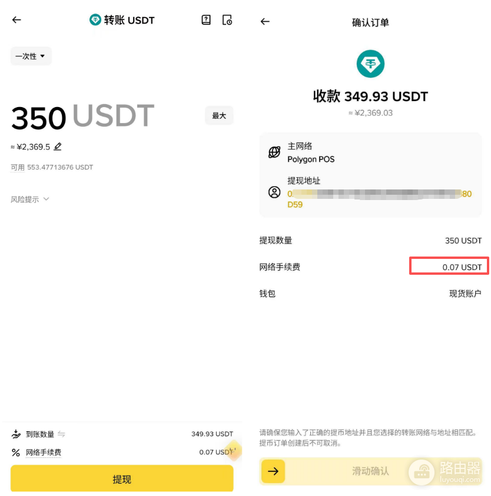
Task: Open the 网络手续费 fee explanation link
Action: tap(44, 452)
